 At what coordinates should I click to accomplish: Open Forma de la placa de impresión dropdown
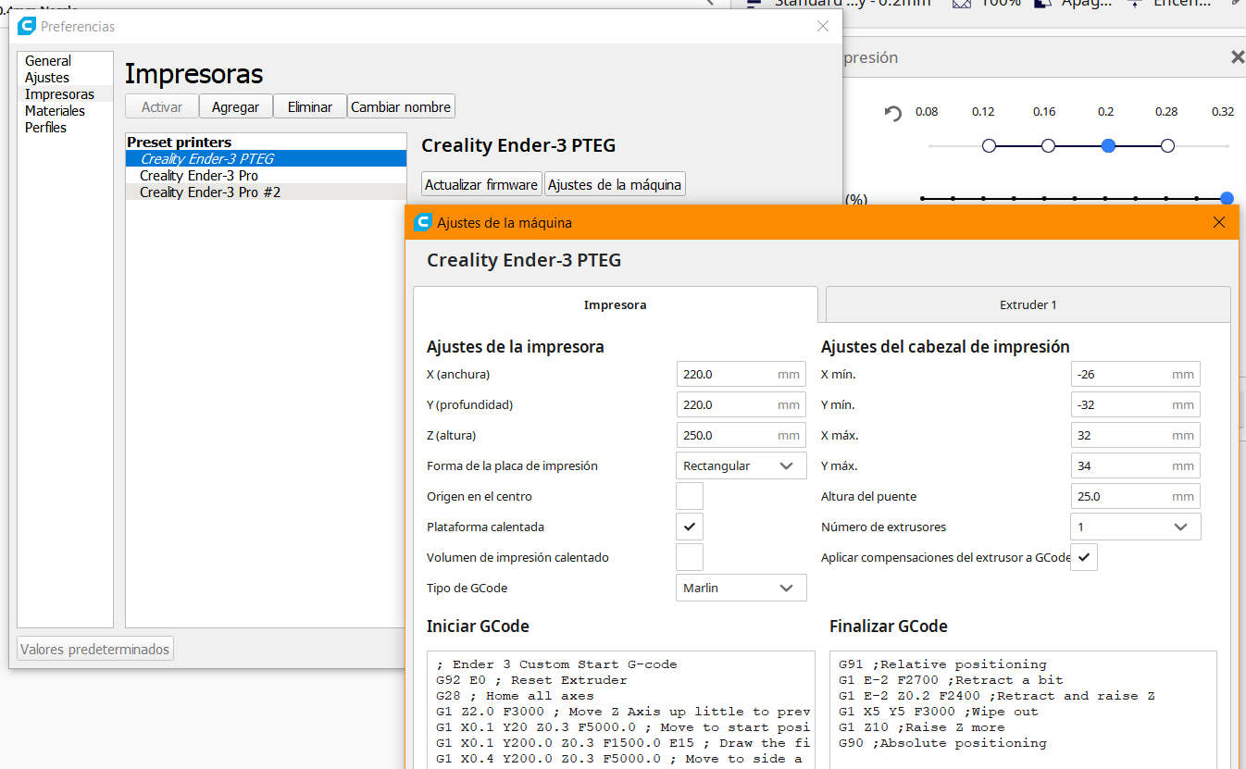pyautogui.click(x=741, y=465)
